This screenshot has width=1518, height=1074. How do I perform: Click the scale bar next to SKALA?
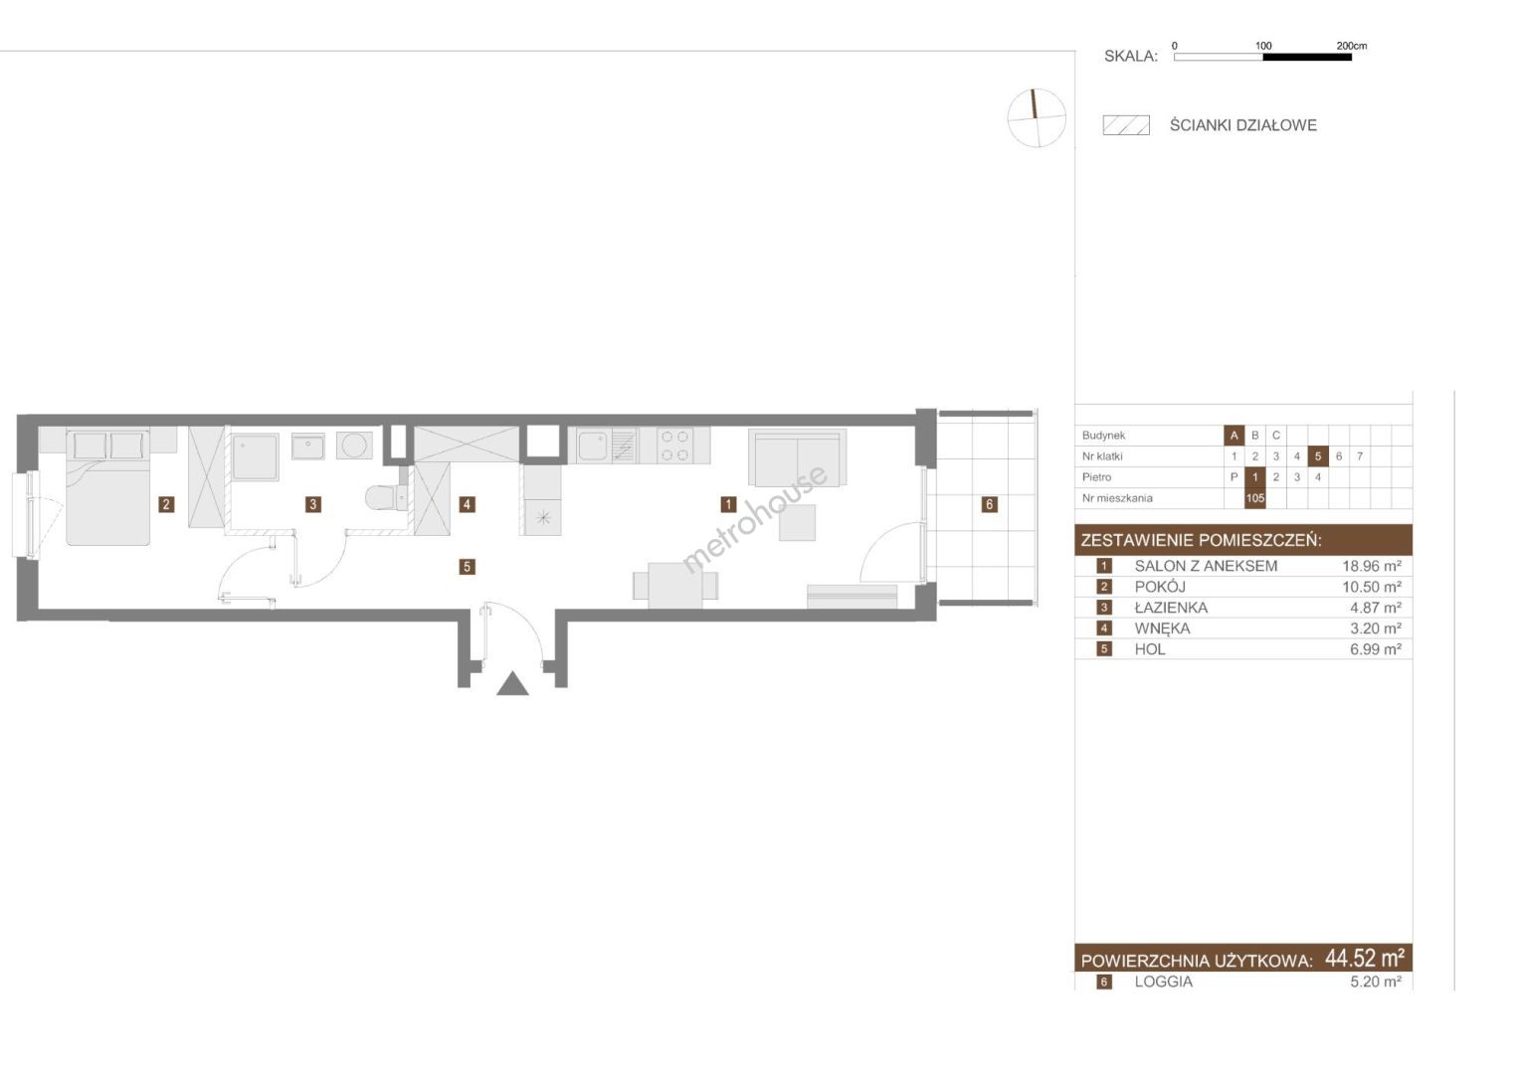tap(1262, 58)
